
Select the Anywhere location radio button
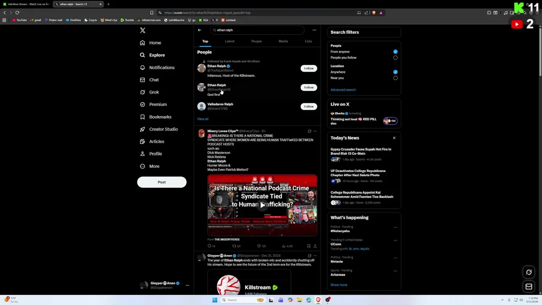tap(395, 72)
